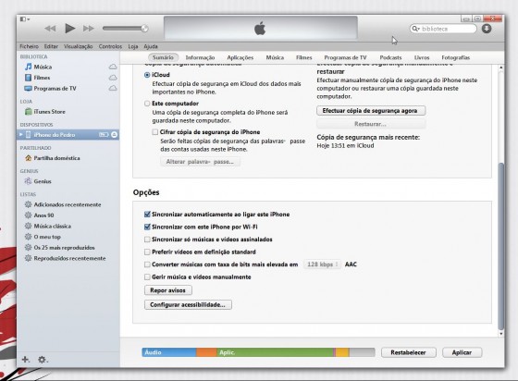Select the iPhone do Pedro device icon
Screen dimensions: 518x381
coord(29,135)
